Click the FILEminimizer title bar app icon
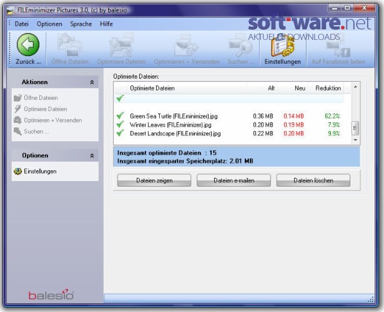Screen dimensions: 384x312 (x=11, y=10)
